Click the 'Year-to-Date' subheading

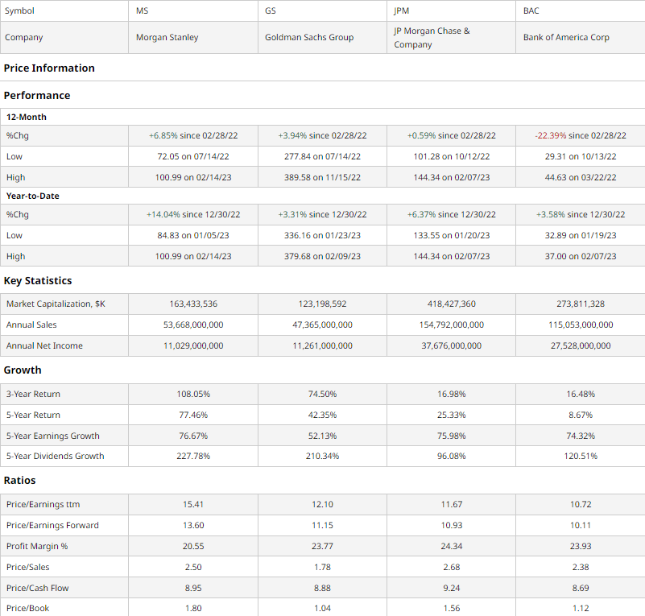33,196
